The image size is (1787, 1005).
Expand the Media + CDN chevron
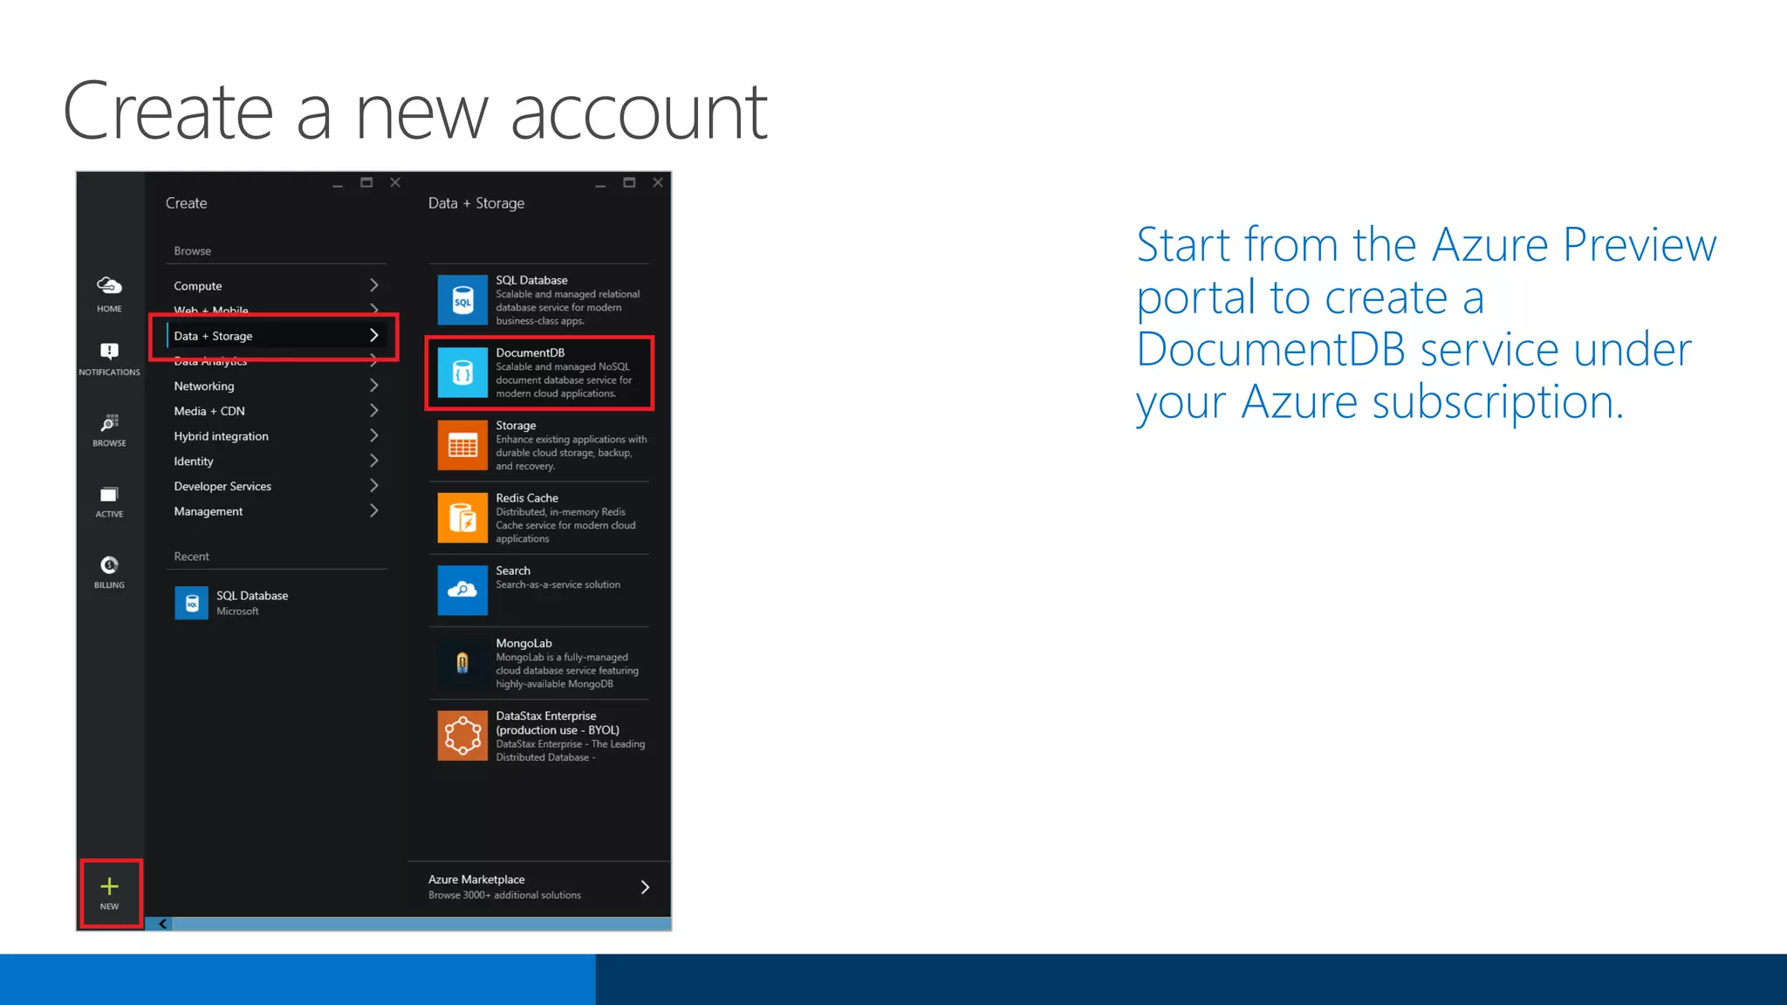point(373,410)
